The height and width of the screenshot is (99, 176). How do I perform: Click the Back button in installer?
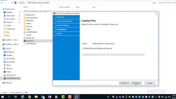coord(124,83)
